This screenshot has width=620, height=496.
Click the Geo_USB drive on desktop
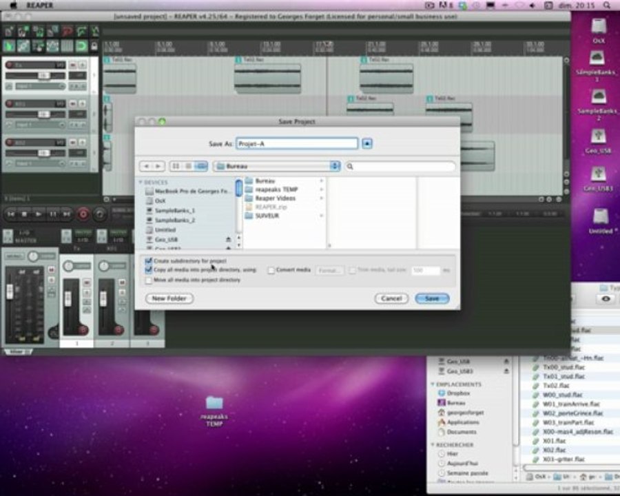(598, 141)
